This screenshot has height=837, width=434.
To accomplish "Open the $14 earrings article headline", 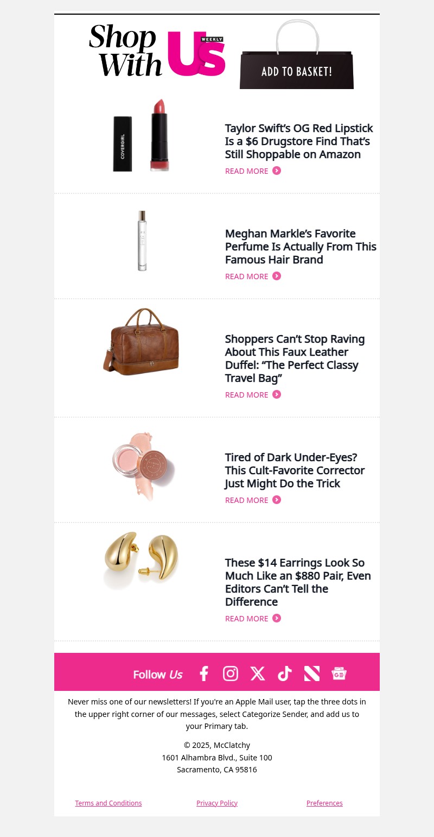I will click(298, 582).
